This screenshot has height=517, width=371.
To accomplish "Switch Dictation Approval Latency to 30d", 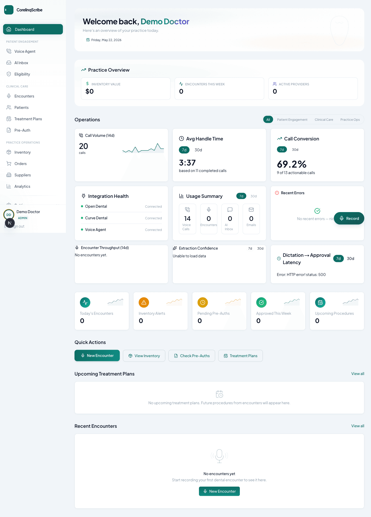I will coord(350,259).
